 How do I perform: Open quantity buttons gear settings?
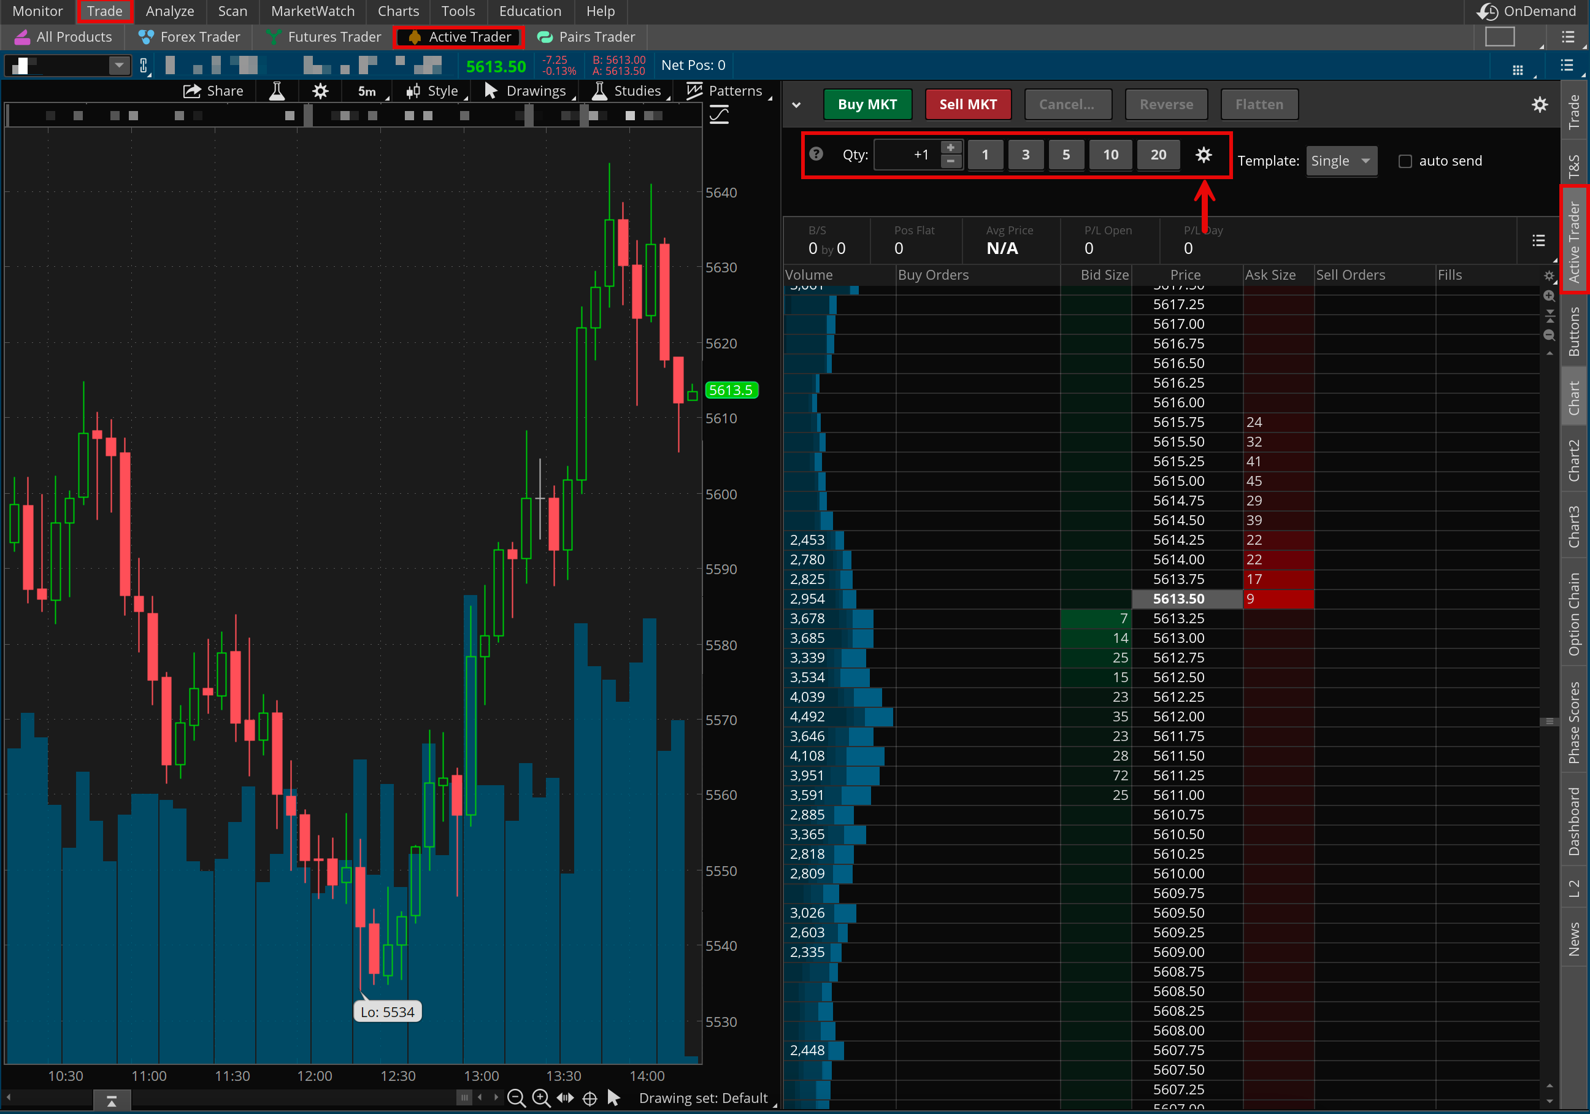[1204, 155]
